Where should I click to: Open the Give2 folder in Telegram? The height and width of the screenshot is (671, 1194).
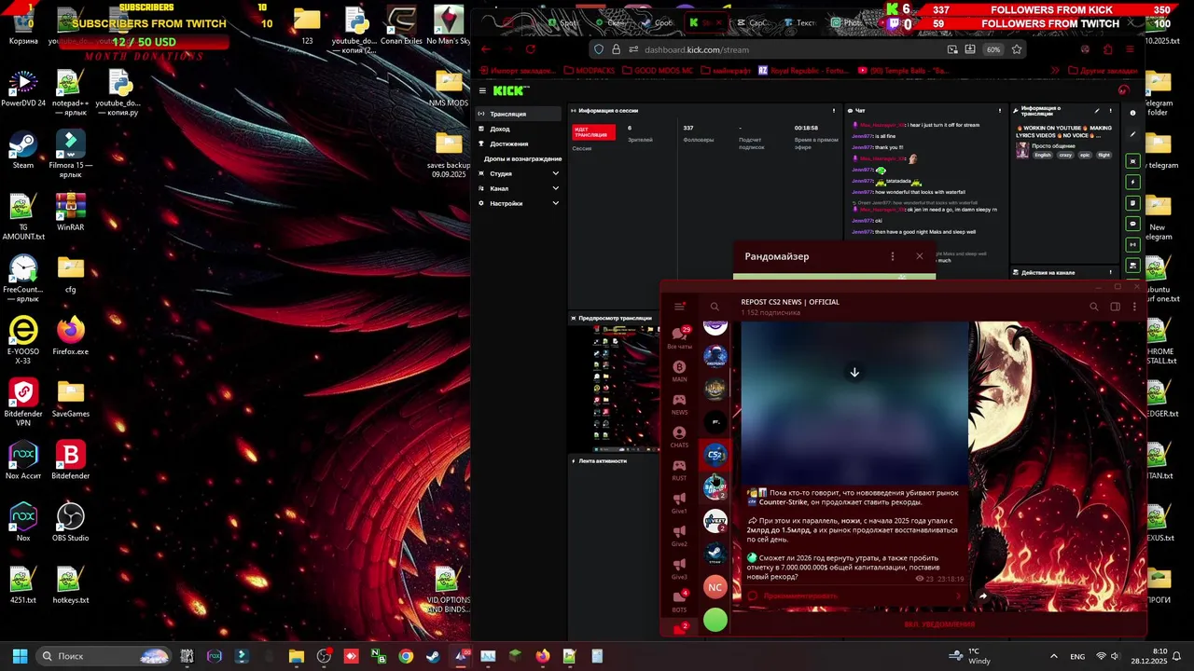click(679, 535)
